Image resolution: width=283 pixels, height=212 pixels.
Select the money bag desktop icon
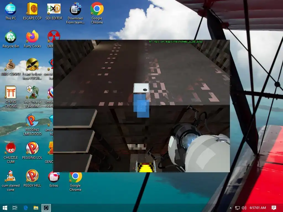click(x=11, y=67)
